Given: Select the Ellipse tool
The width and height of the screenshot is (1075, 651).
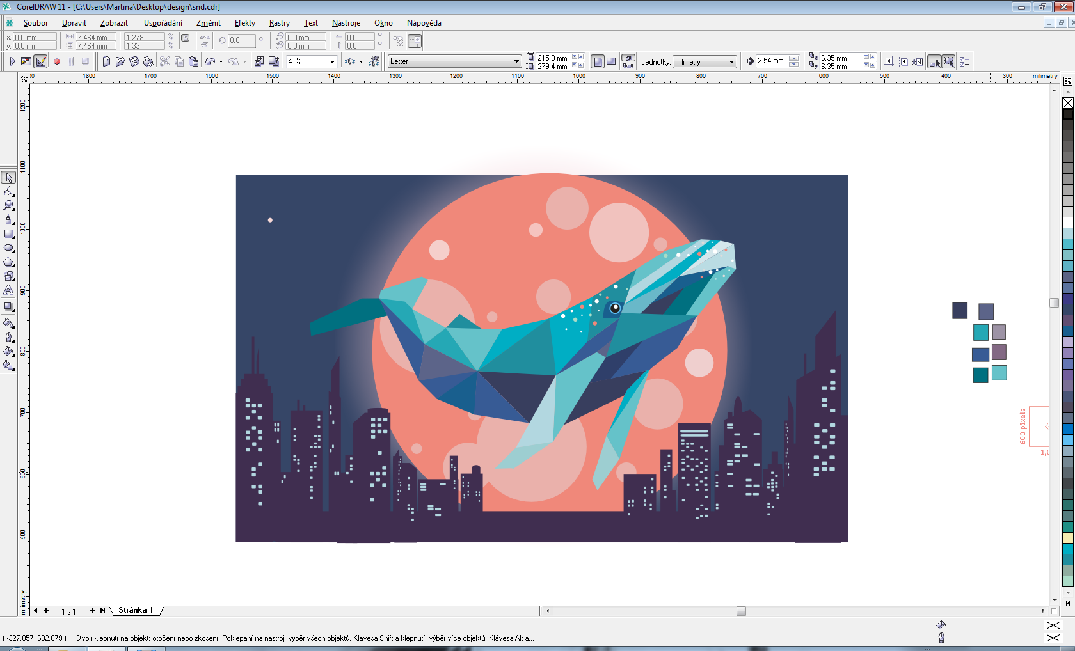Looking at the screenshot, I should 8,248.
